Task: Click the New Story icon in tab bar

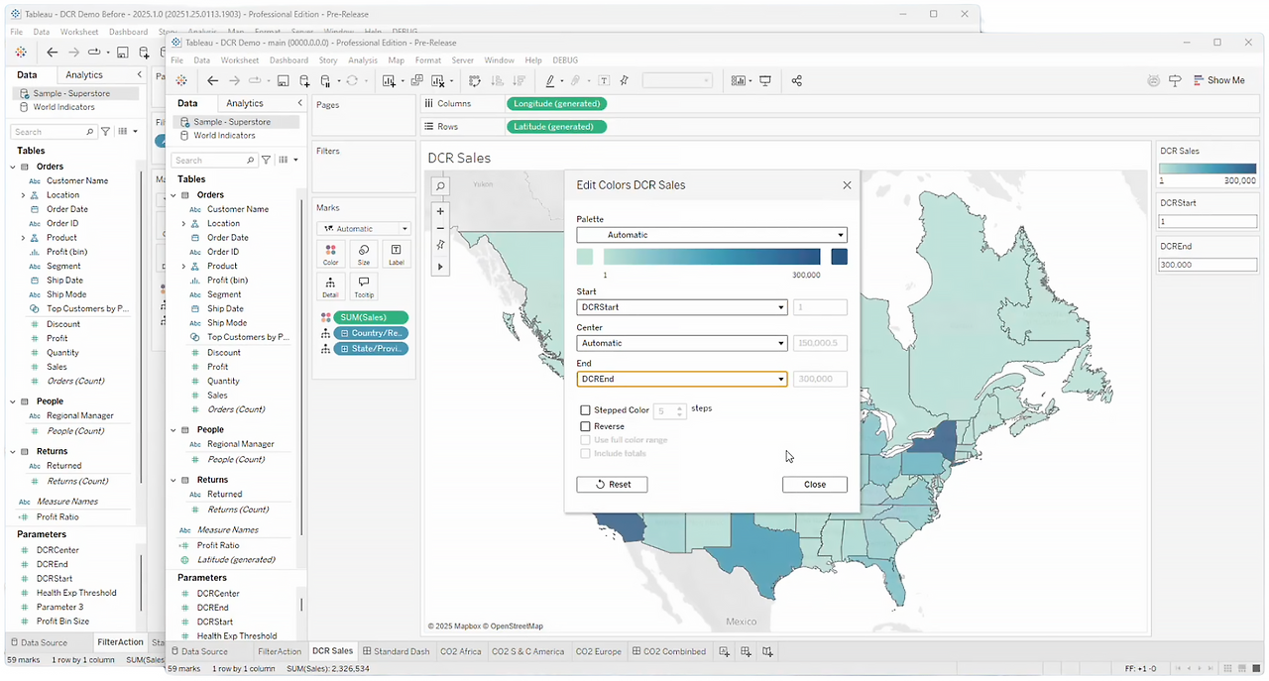Action: [x=767, y=651]
